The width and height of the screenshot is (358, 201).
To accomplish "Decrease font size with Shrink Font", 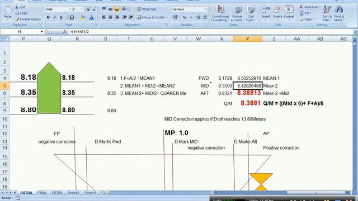I will tap(94, 9).
